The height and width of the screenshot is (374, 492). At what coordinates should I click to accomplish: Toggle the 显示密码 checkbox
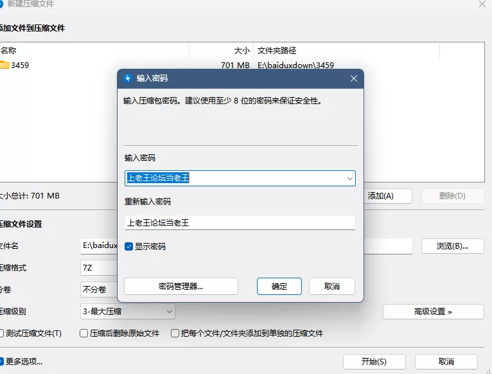point(128,247)
